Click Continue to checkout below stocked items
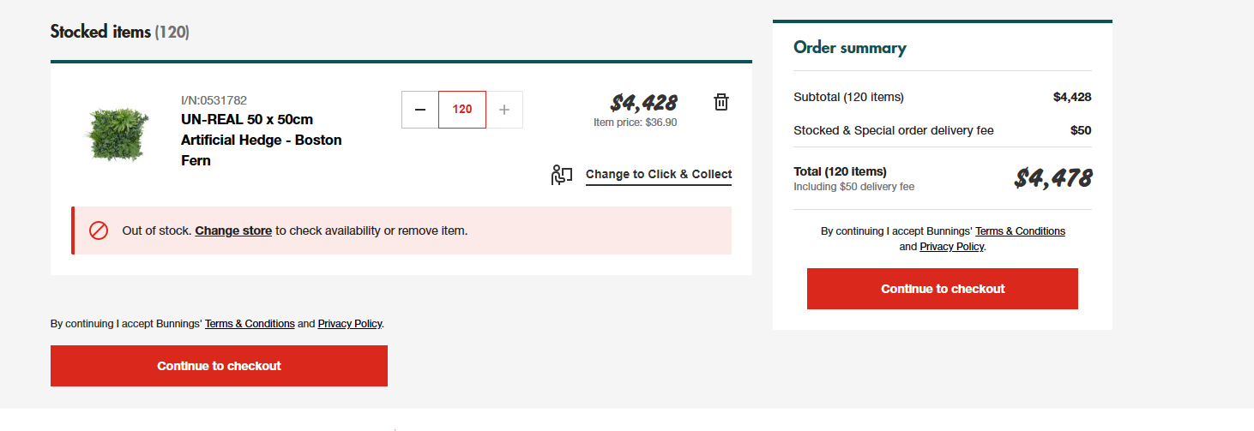Screen dimensions: 1254x431 [219, 366]
